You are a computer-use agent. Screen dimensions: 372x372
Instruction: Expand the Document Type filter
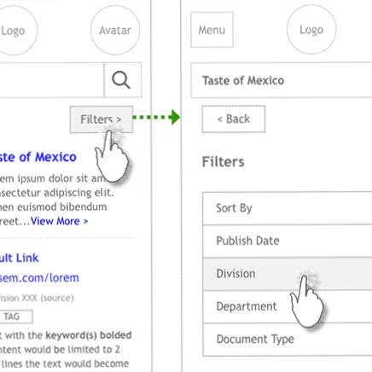pyautogui.click(x=288, y=340)
